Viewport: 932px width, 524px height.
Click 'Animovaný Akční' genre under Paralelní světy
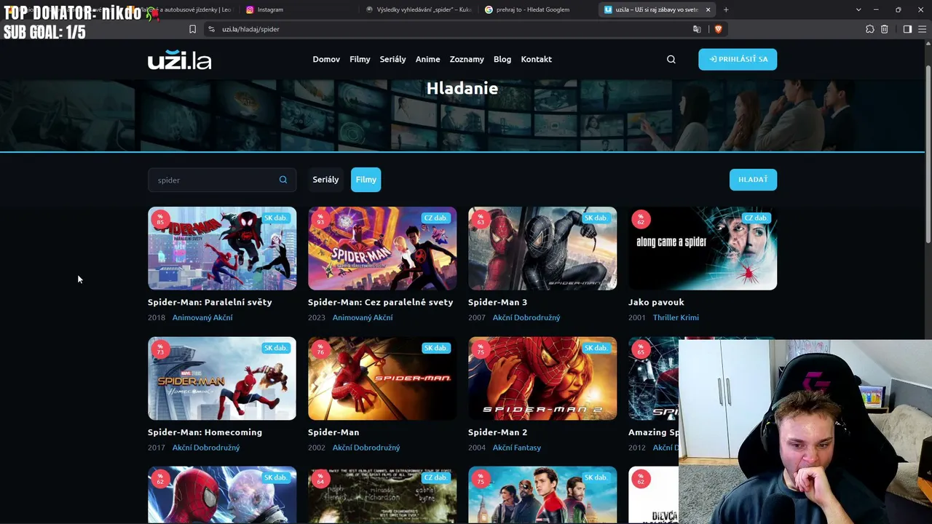(x=202, y=317)
